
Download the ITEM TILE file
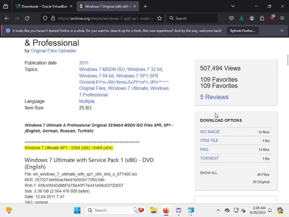[209, 141]
